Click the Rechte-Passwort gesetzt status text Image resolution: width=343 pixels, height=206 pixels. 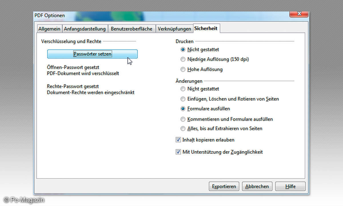(73, 86)
